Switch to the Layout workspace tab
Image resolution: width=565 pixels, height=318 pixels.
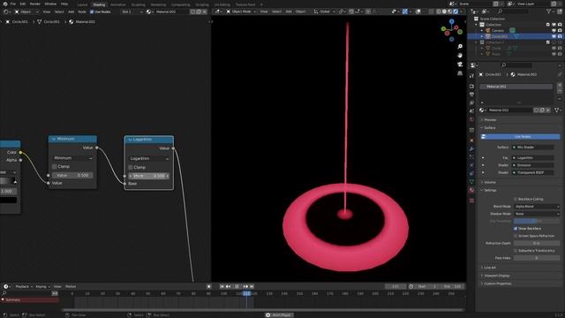tap(82, 4)
